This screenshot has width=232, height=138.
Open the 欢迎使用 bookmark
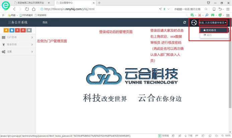(41, 15)
